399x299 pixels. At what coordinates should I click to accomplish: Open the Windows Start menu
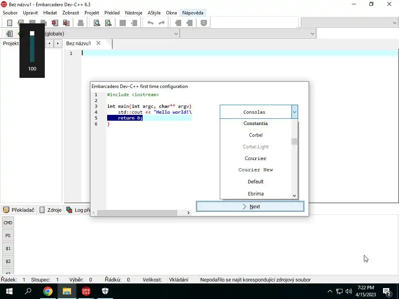click(9, 291)
